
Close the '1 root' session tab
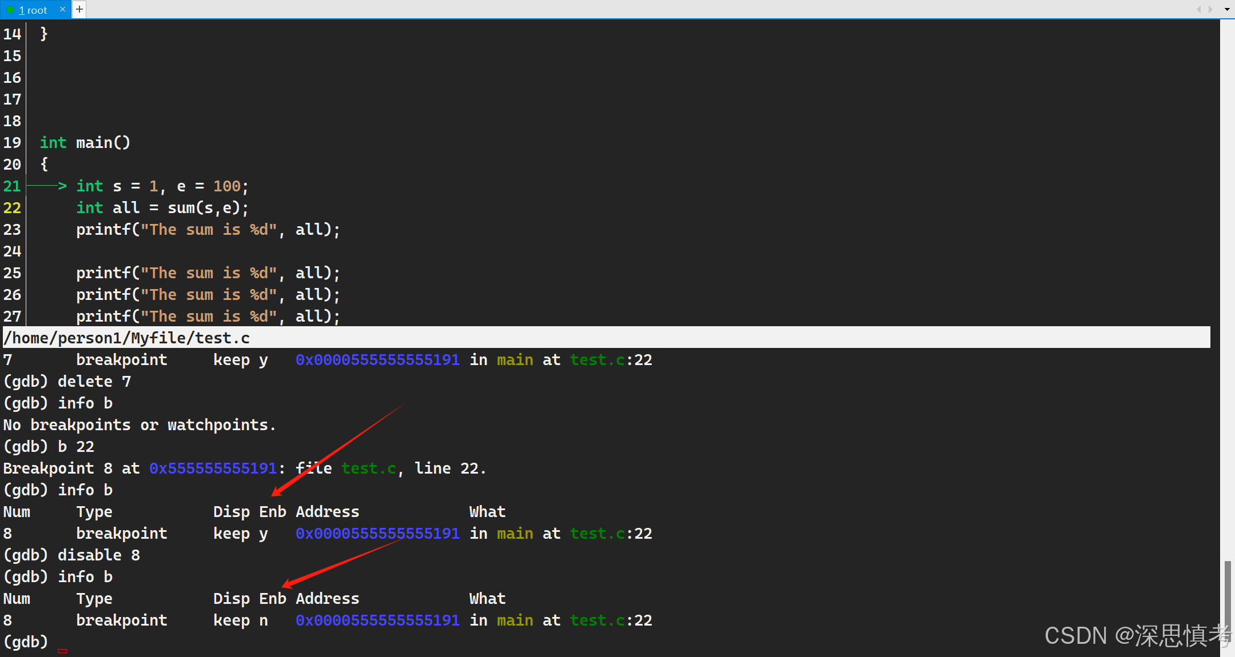(62, 9)
